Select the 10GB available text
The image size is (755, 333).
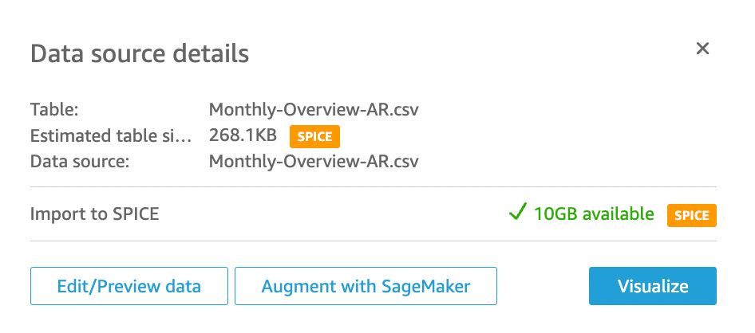tap(594, 214)
